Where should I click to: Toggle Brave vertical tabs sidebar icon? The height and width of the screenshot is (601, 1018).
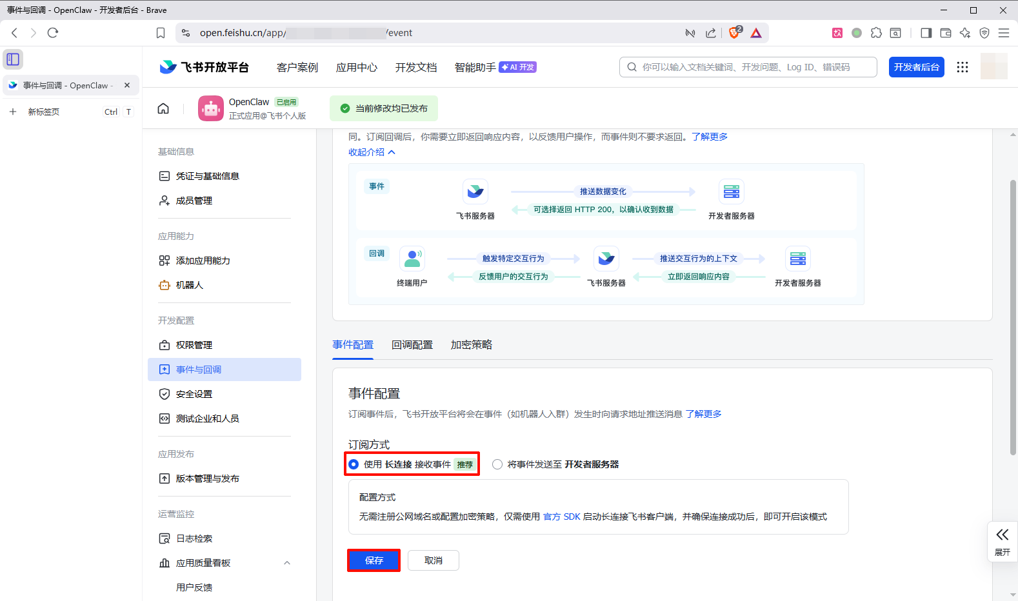pyautogui.click(x=13, y=59)
